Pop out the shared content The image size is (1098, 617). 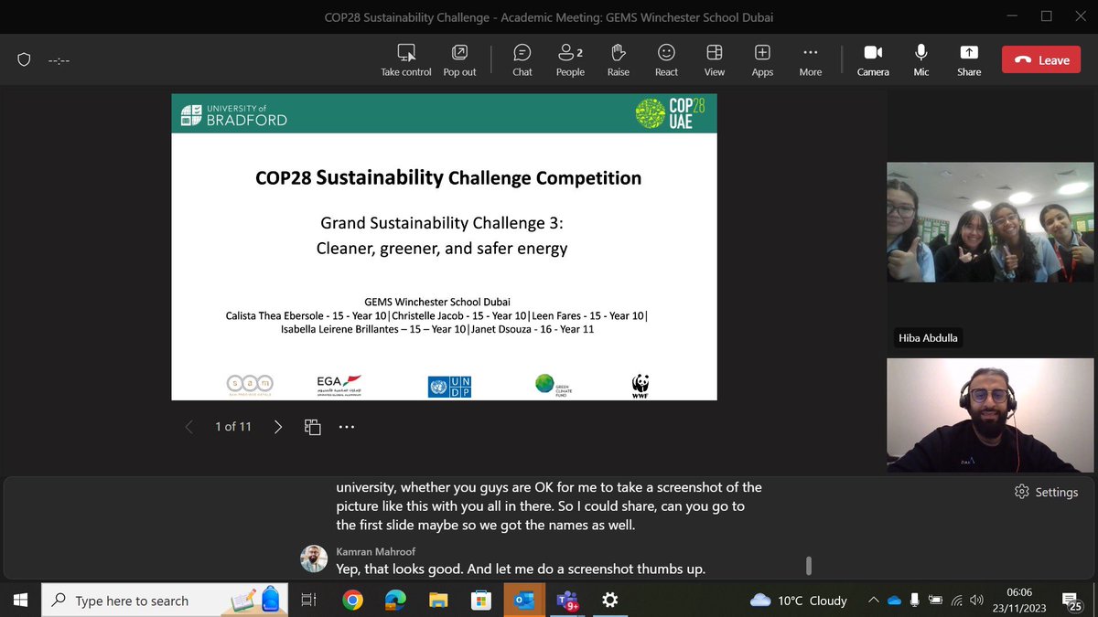459,60
